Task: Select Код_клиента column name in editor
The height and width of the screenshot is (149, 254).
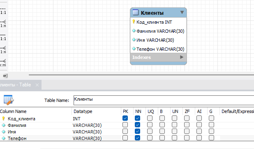Action: coord(21,119)
